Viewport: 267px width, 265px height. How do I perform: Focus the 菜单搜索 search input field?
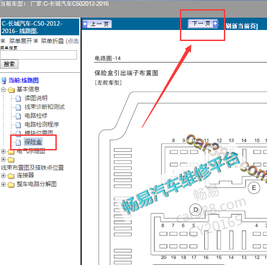(38, 55)
